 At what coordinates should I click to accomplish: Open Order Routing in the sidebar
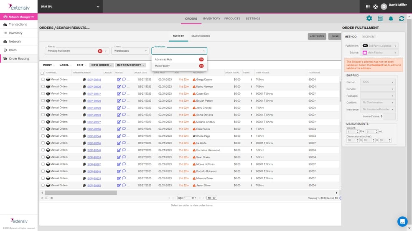coord(19,58)
